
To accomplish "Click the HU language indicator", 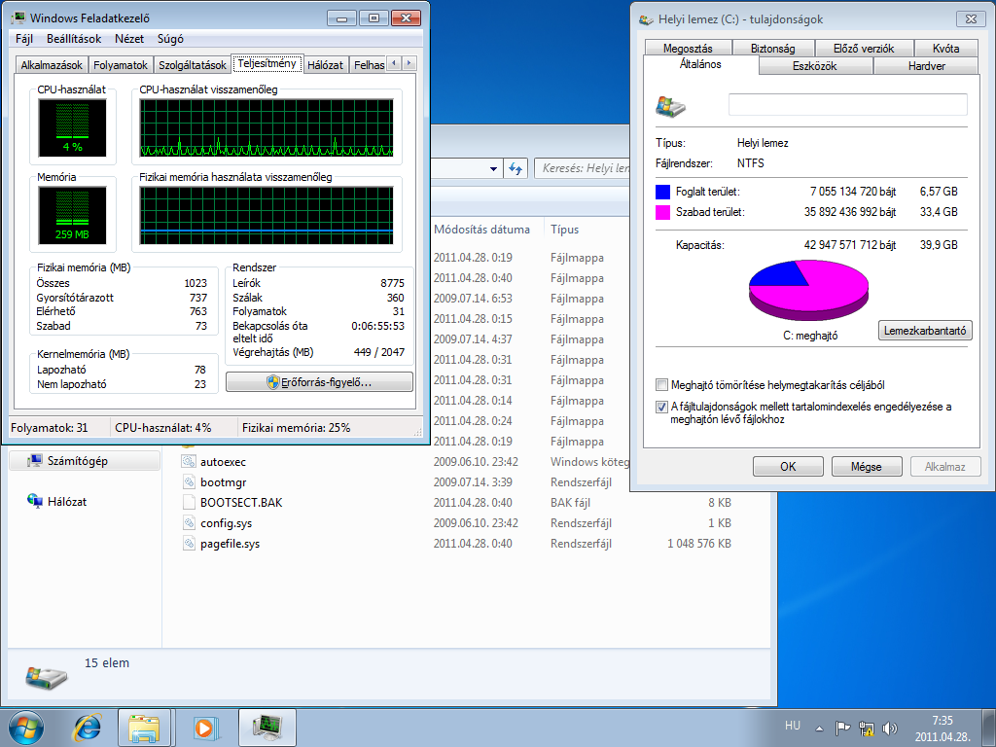I will coord(792,726).
